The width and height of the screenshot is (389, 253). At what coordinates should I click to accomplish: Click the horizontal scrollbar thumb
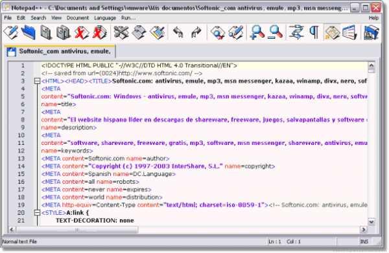coord(77,230)
